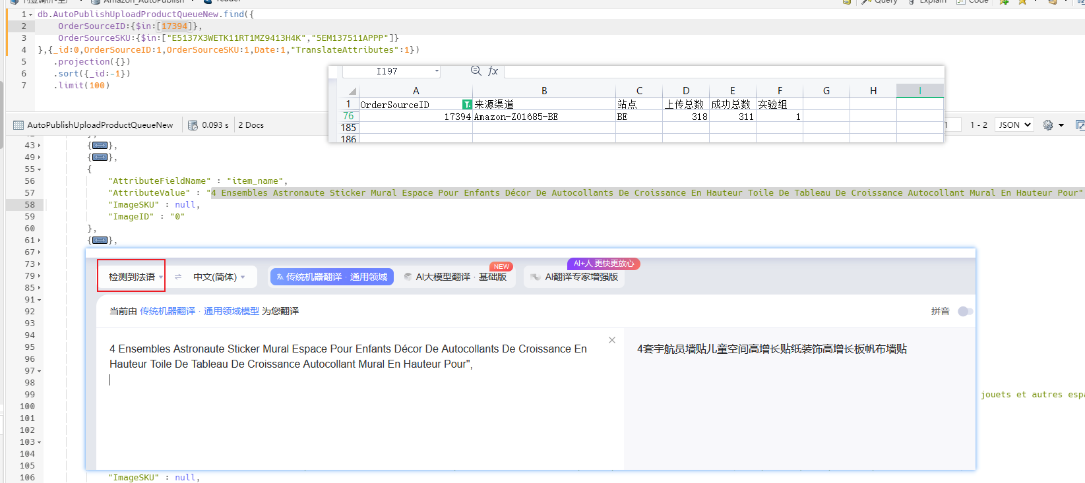Expand collapsed object placeholder on line 43
This screenshot has width=1085, height=483.
tap(100, 146)
